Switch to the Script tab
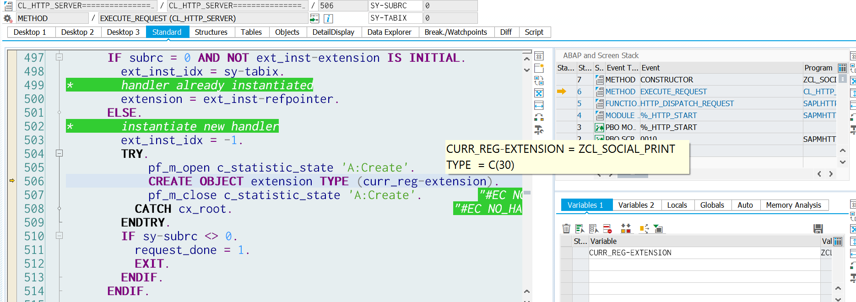This screenshot has height=302, width=856. (x=534, y=32)
